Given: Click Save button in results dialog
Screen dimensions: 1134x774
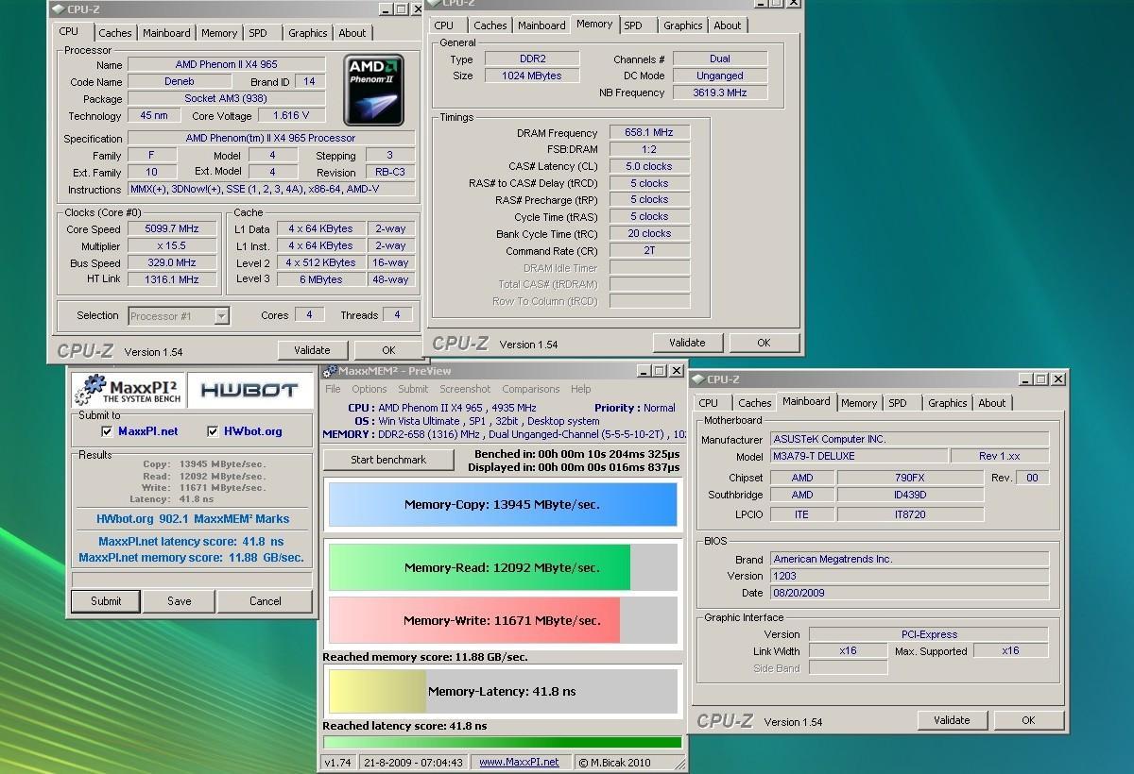Looking at the screenshot, I should pos(180,601).
